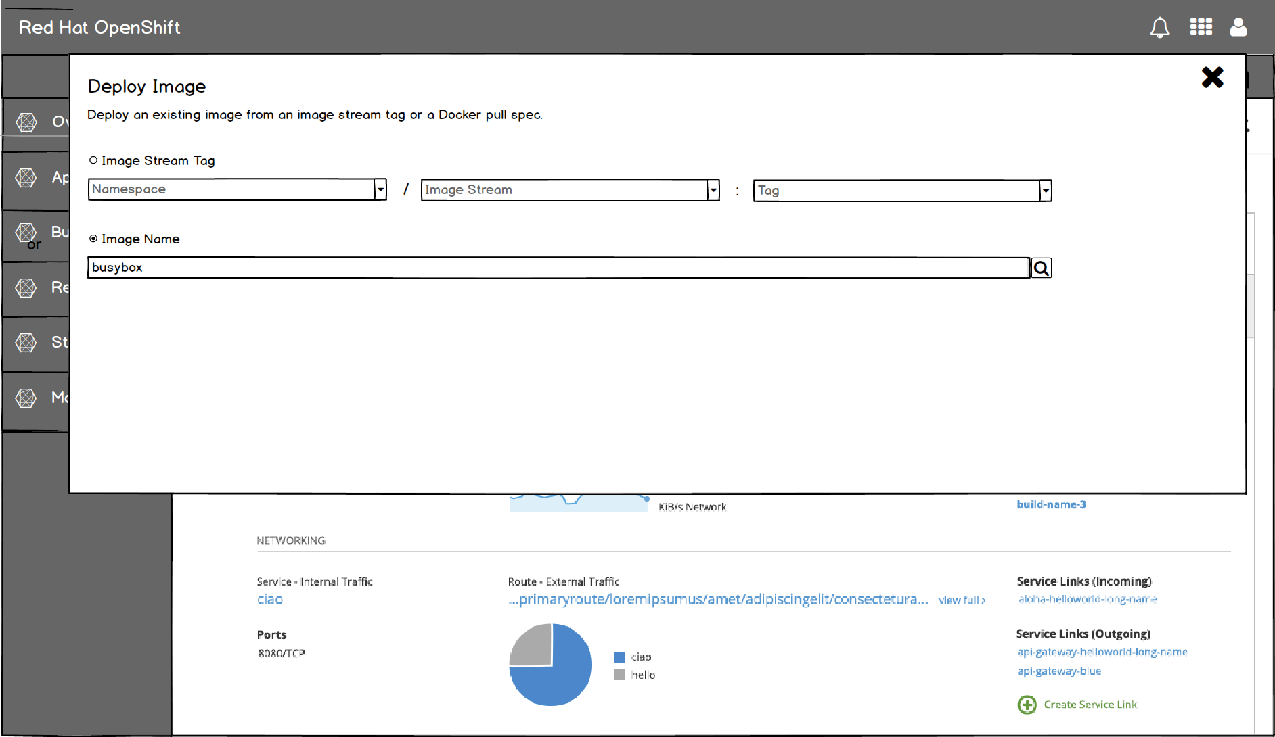The width and height of the screenshot is (1275, 737).
Task: Expand the Namespace dropdown
Action: click(380, 189)
